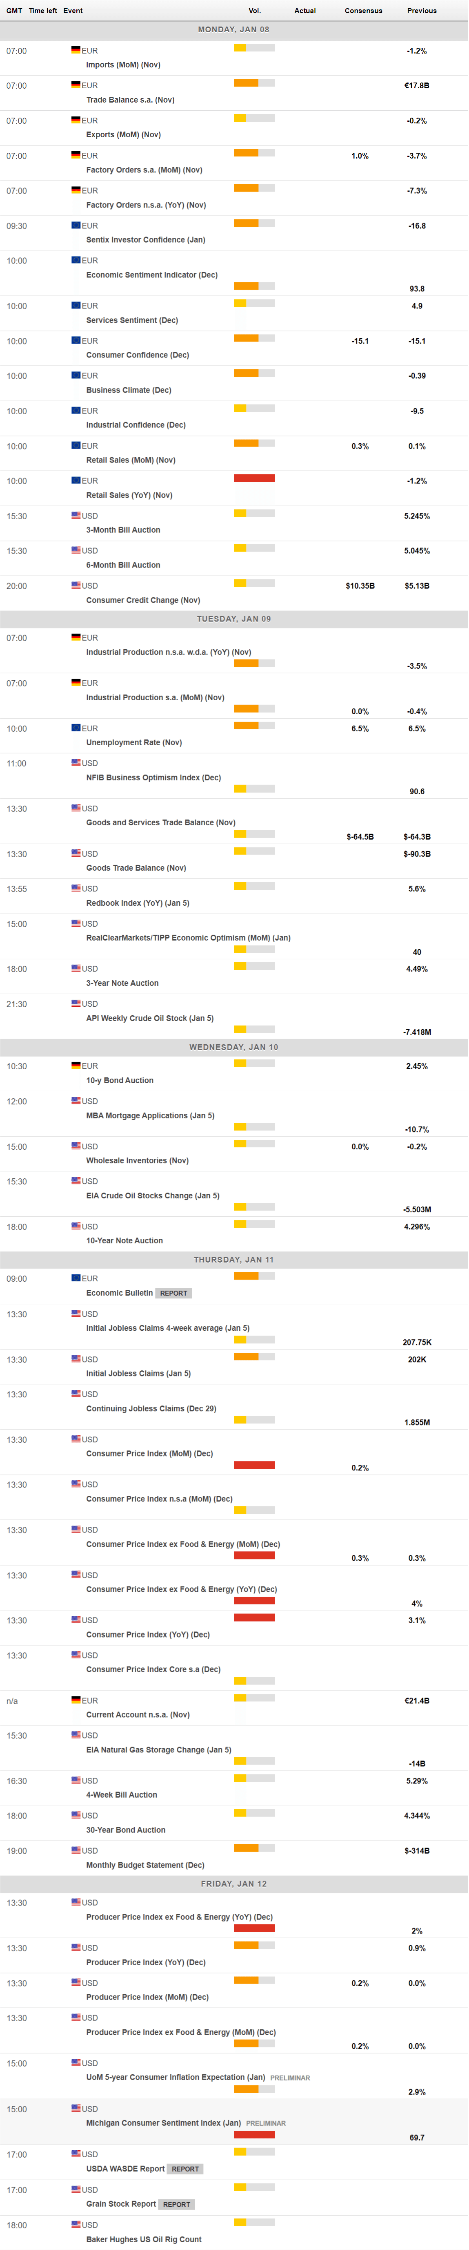This screenshot has width=469, height=2250.
Task: Click the Consensus column header
Action: pos(363,11)
